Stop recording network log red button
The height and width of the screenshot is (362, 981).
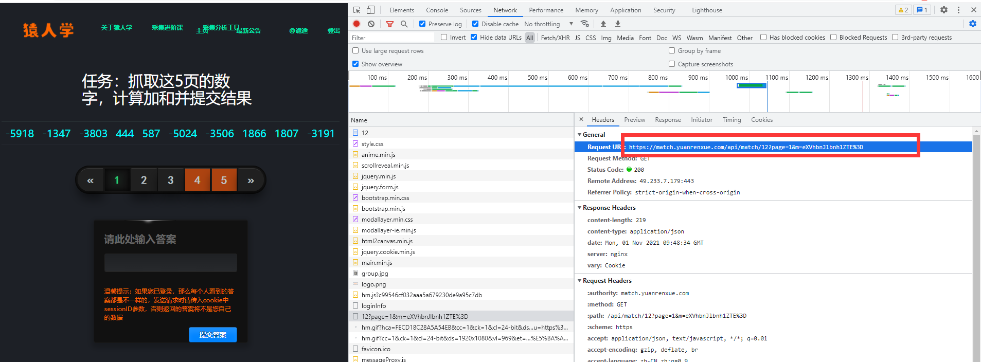click(356, 24)
